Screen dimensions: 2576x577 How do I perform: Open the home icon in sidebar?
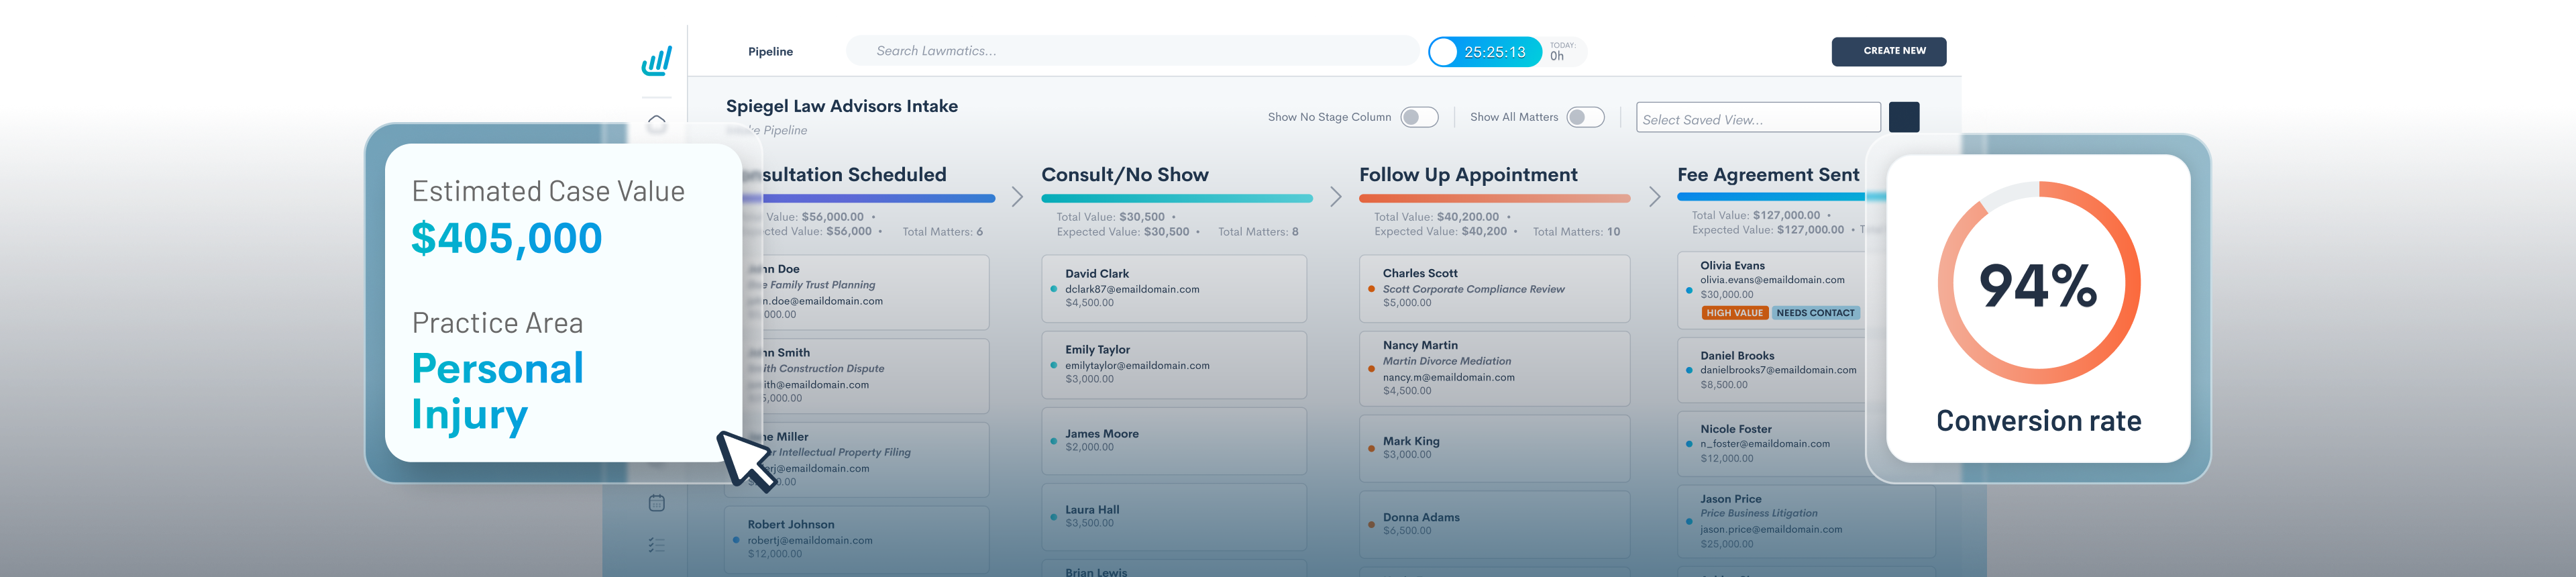[656, 123]
